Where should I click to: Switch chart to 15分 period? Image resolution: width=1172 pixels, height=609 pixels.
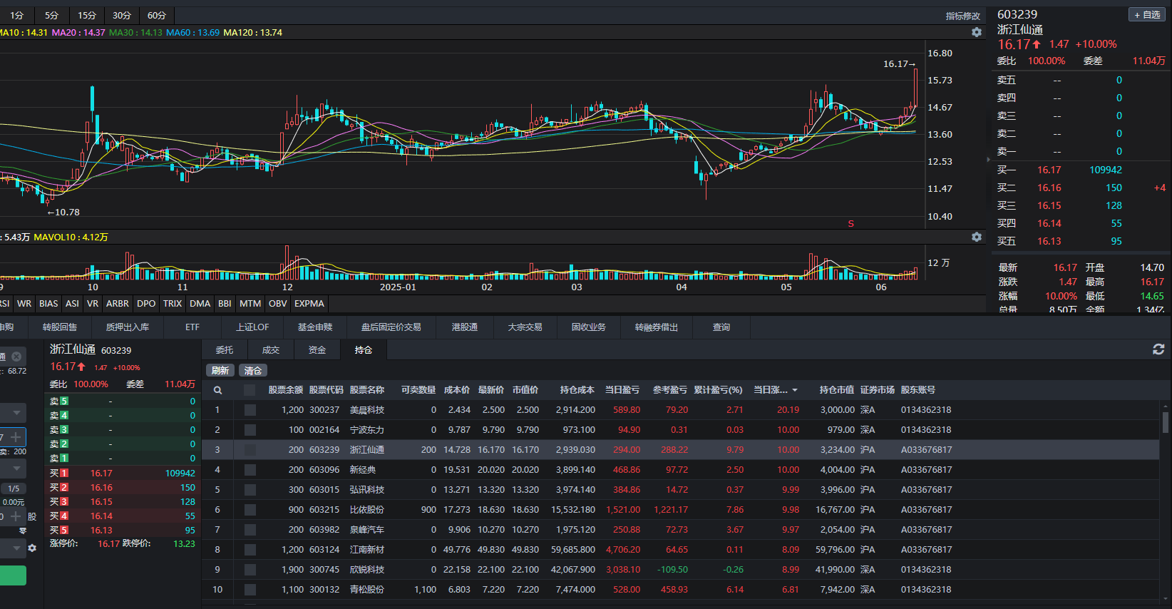click(87, 15)
